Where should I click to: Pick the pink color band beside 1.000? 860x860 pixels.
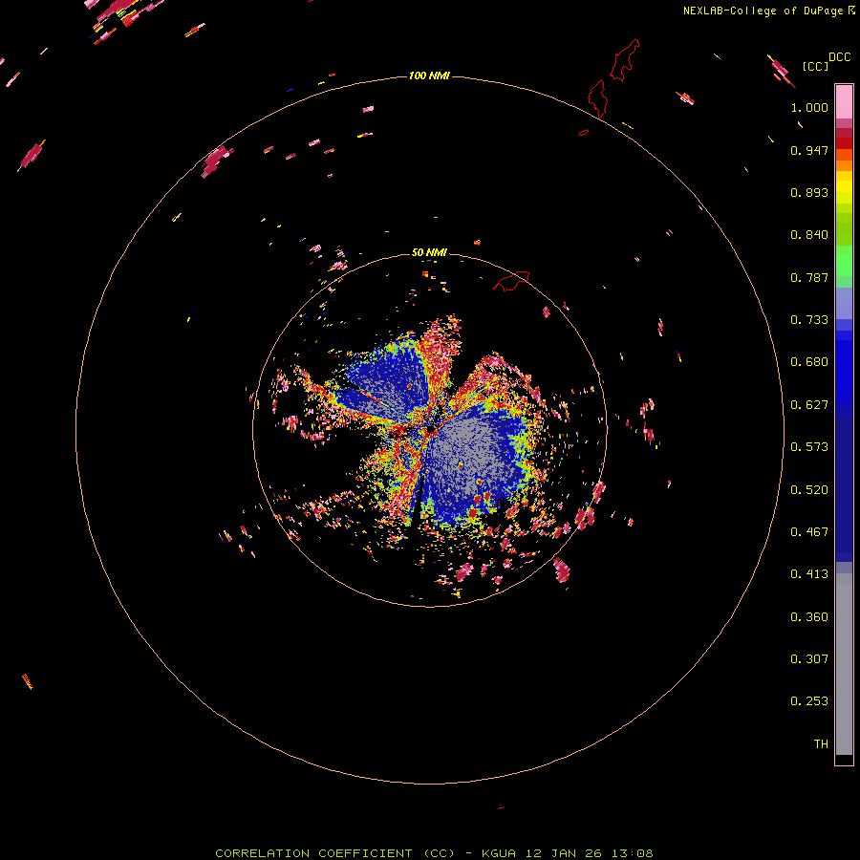(844, 101)
